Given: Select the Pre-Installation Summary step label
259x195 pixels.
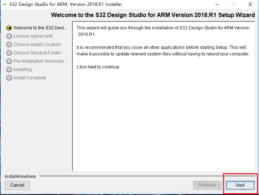Looking at the screenshot, I should point(39,61).
